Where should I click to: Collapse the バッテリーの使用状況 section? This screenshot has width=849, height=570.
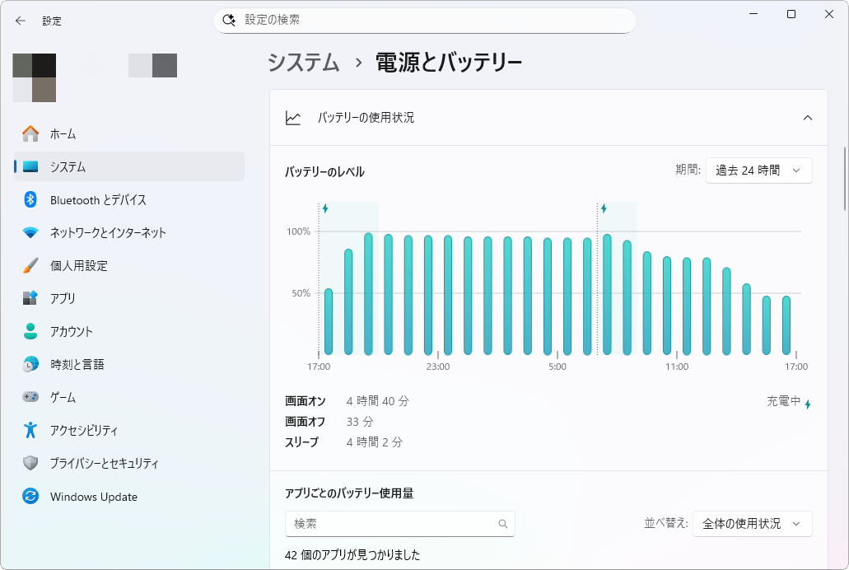point(807,118)
